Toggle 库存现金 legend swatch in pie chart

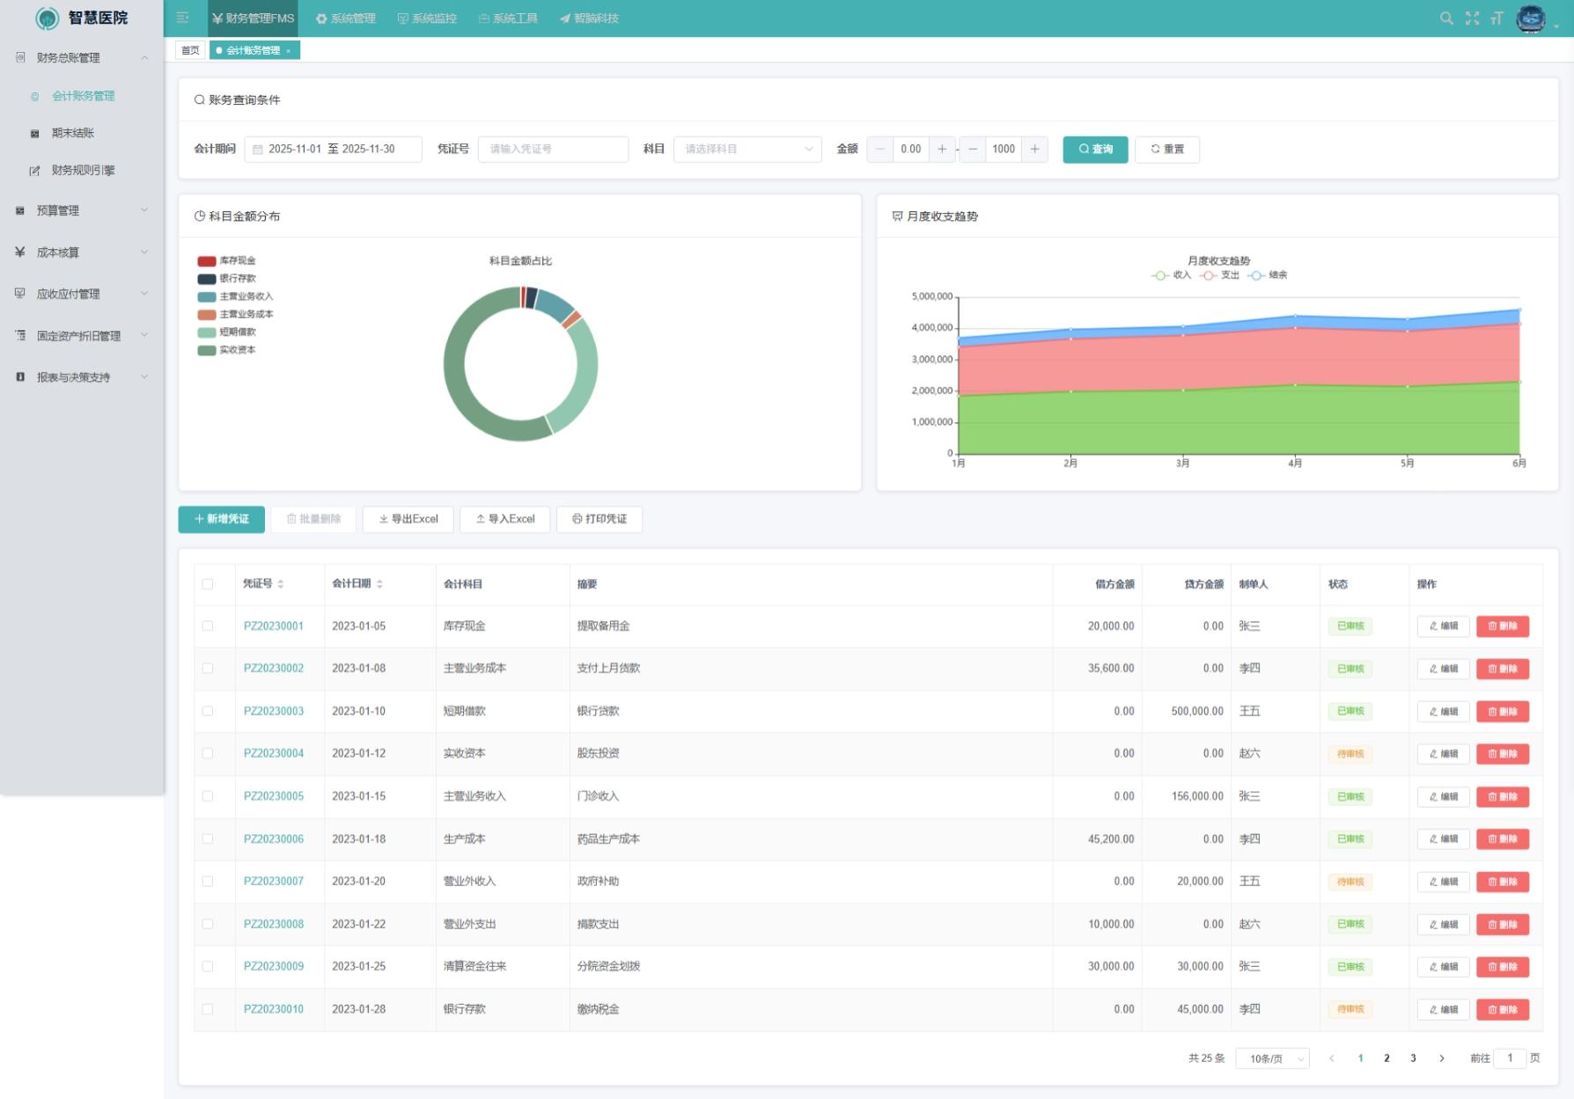click(207, 261)
